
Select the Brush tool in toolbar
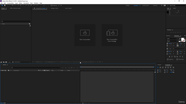point(26,5)
